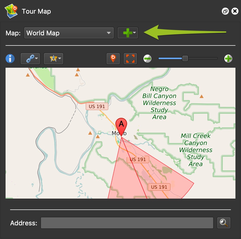The width and height of the screenshot is (241, 239).
Task: Click inside the Address input field
Action: (127, 223)
